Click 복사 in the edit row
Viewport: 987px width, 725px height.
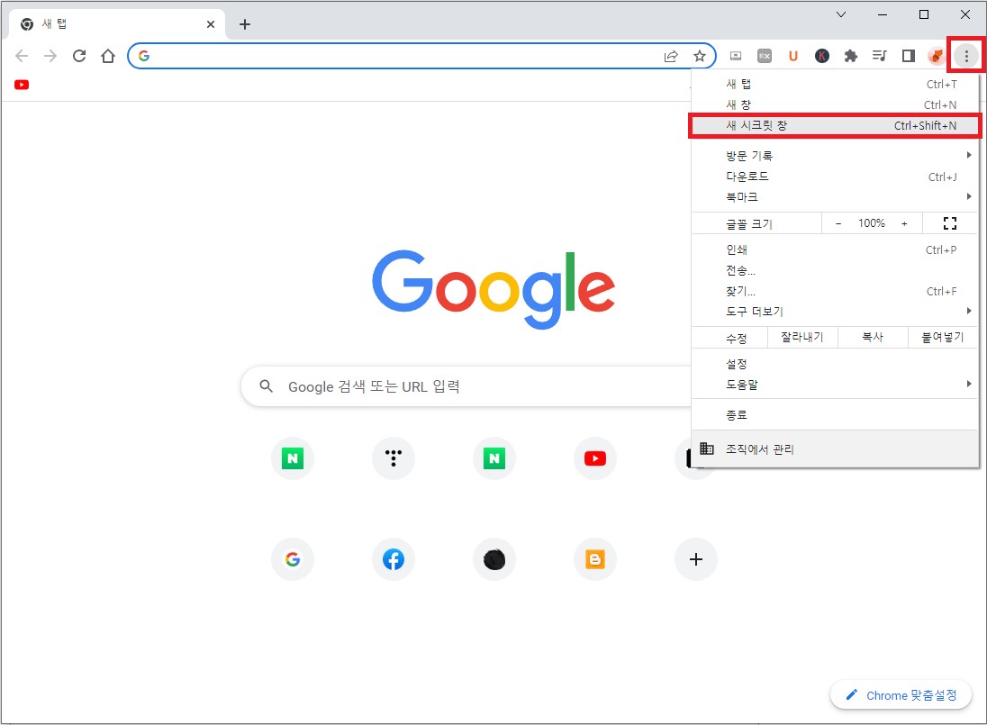point(873,337)
